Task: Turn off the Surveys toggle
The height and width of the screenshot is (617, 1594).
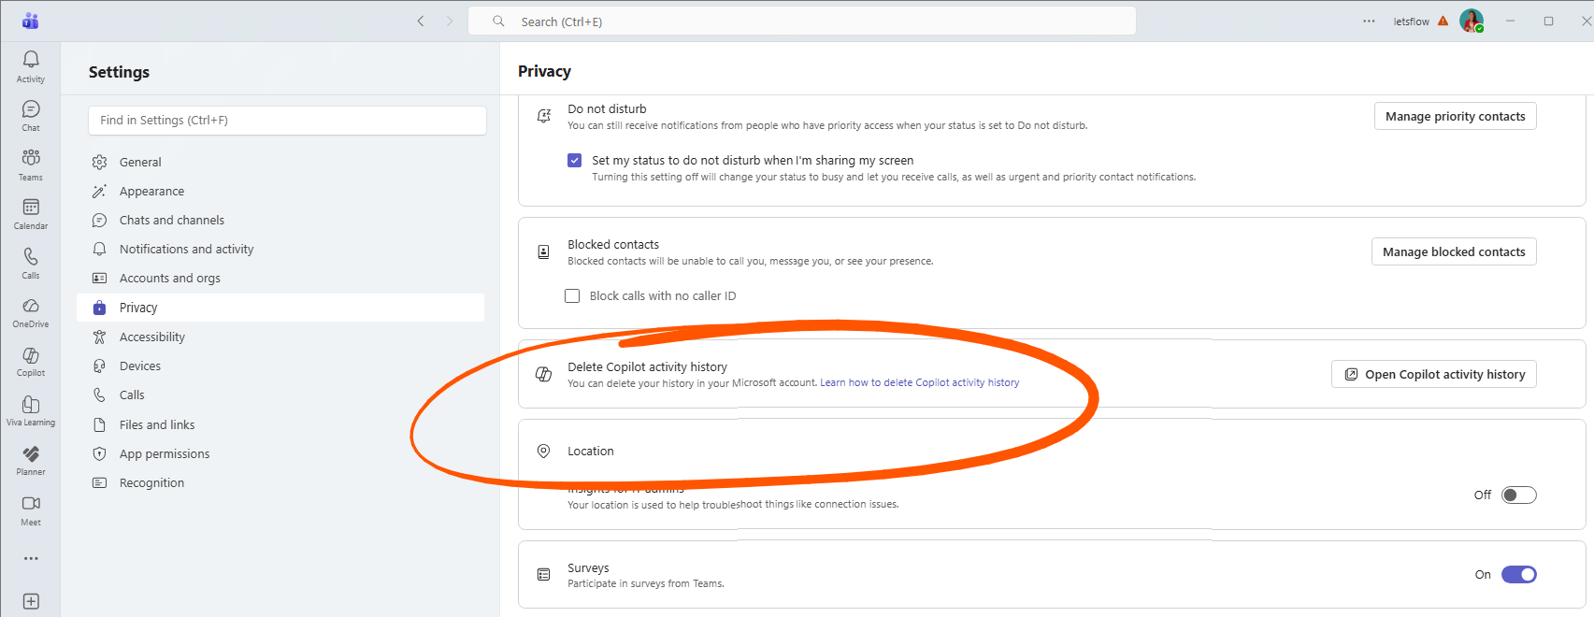Action: pos(1518,575)
